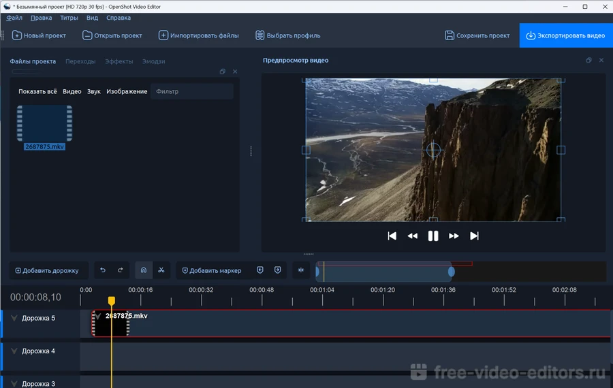
Task: Click the right handle of zoom slider
Action: (451, 272)
